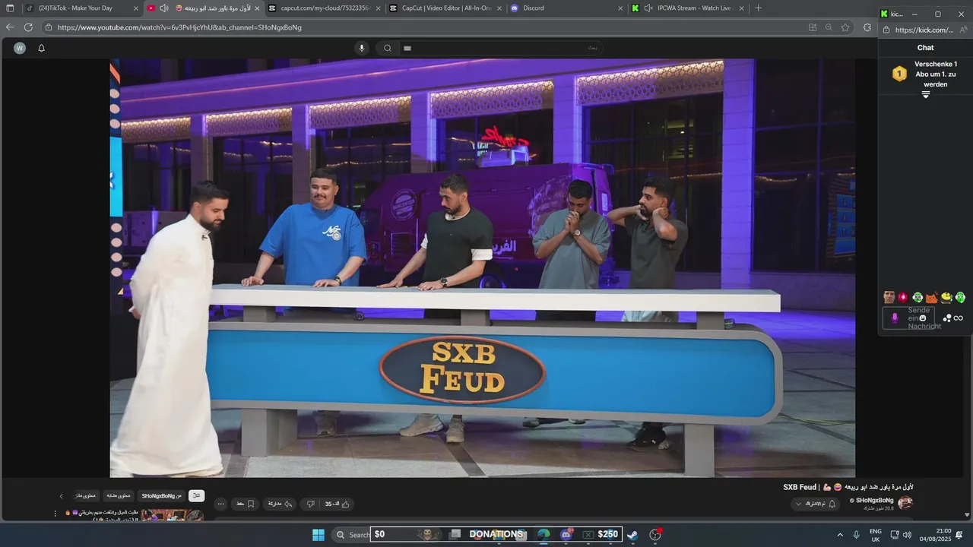Expand Kick chat leaderboard arrow

click(926, 95)
